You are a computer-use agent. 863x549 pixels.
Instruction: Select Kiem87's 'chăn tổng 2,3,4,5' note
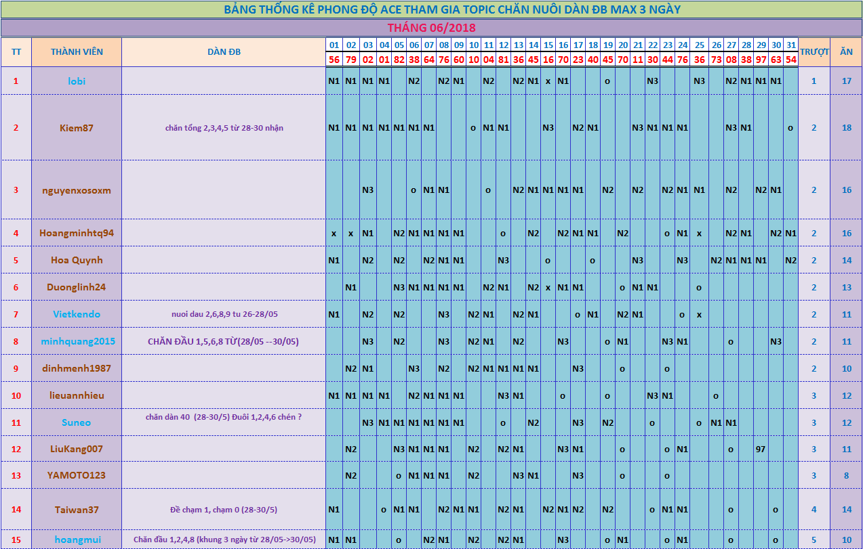pyautogui.click(x=224, y=127)
